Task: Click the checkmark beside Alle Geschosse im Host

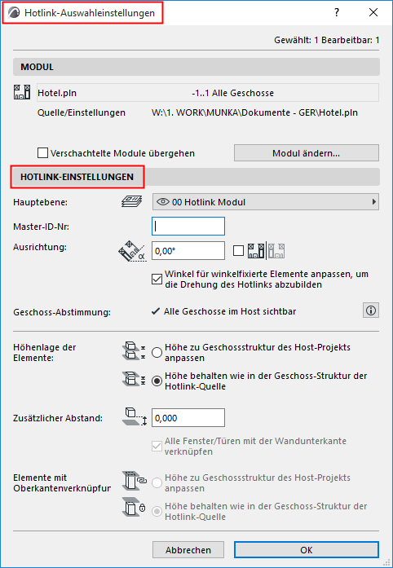Action: click(156, 311)
